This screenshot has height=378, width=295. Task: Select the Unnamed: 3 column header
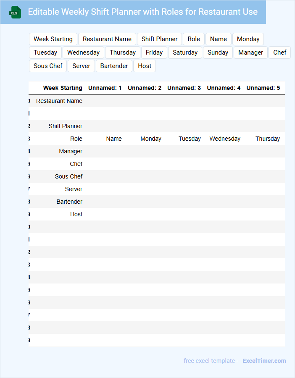tap(184, 88)
